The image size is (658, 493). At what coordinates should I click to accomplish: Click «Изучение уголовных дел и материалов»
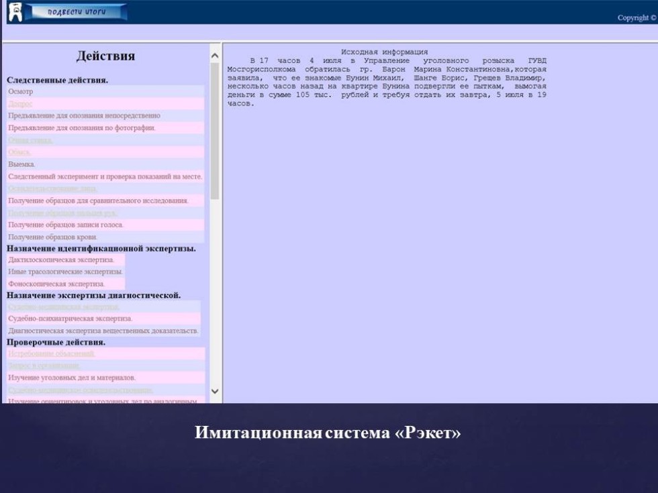pyautogui.click(x=72, y=378)
